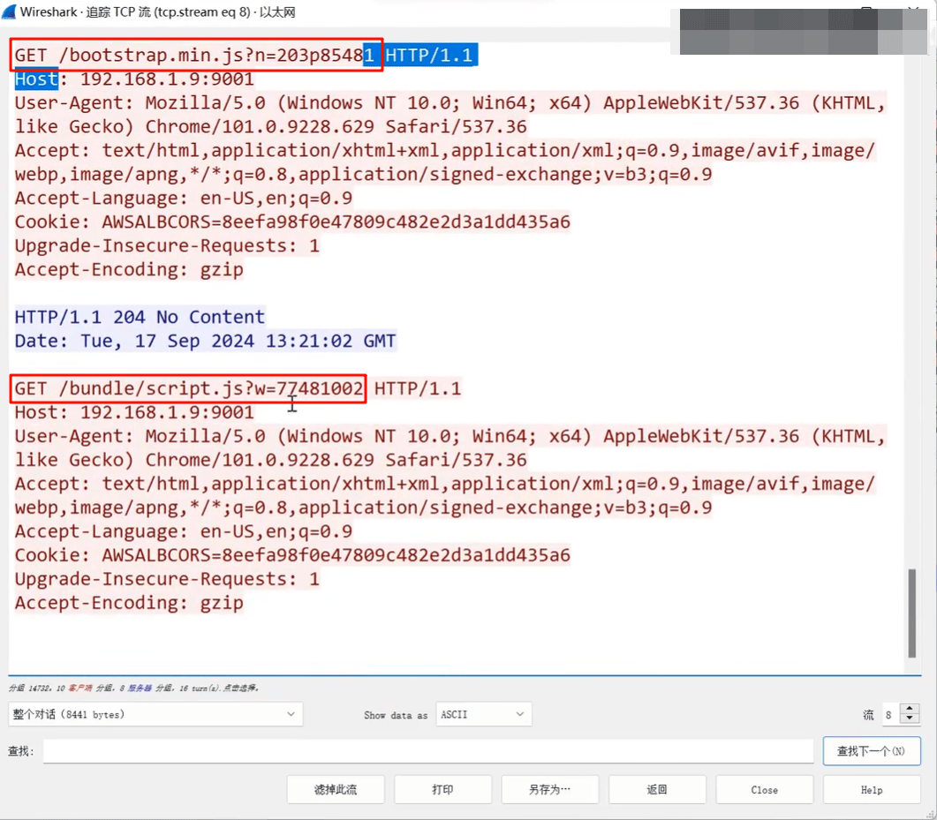The width and height of the screenshot is (937, 820).
Task: Click the 另存为… save as button
Action: 550,789
